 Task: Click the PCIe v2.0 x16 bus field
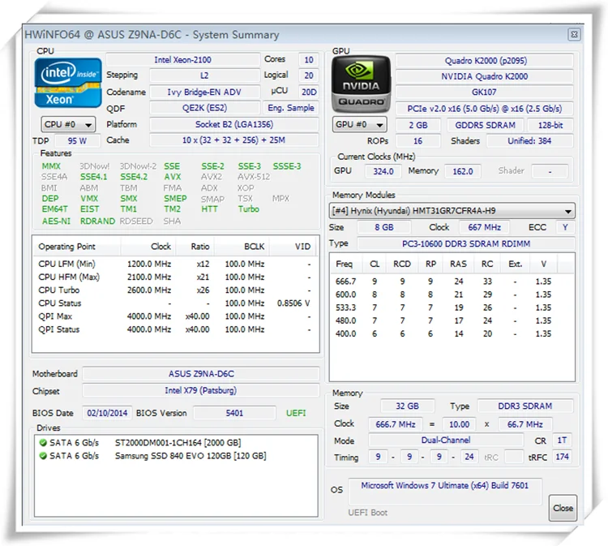(x=485, y=109)
